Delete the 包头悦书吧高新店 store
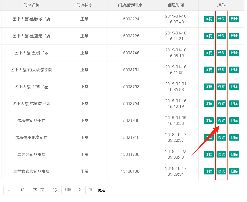 pyautogui.click(x=234, y=137)
